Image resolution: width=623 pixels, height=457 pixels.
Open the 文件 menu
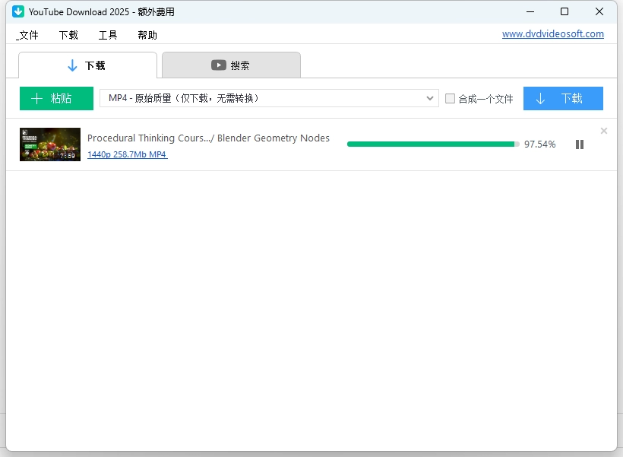pyautogui.click(x=28, y=35)
